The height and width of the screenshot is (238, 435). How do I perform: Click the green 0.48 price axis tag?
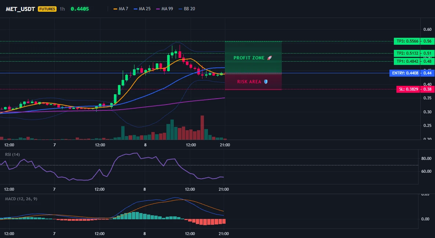(427, 61)
